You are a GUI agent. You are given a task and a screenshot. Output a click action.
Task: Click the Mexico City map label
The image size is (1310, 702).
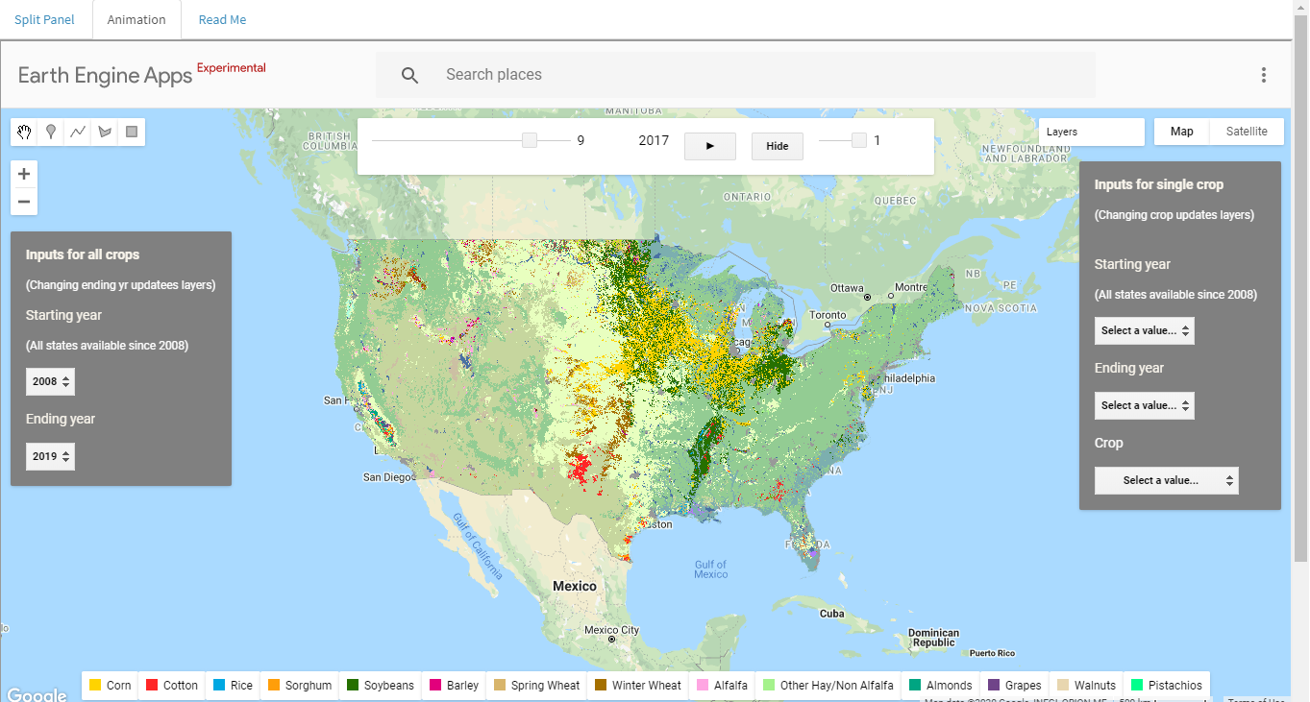coord(612,630)
